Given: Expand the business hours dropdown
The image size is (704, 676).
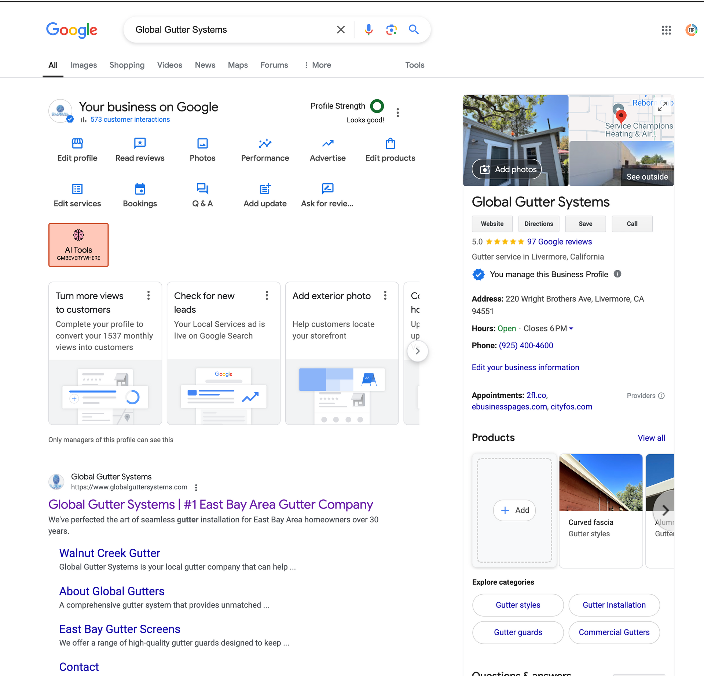Looking at the screenshot, I should (571, 329).
